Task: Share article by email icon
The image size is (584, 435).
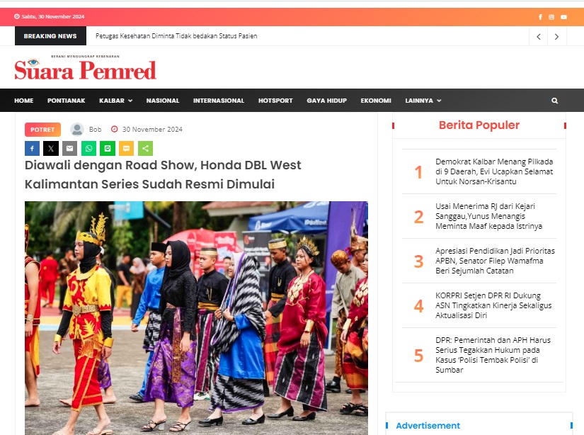Action: click(69, 148)
